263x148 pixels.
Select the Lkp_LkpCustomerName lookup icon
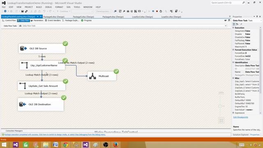coord(25,65)
